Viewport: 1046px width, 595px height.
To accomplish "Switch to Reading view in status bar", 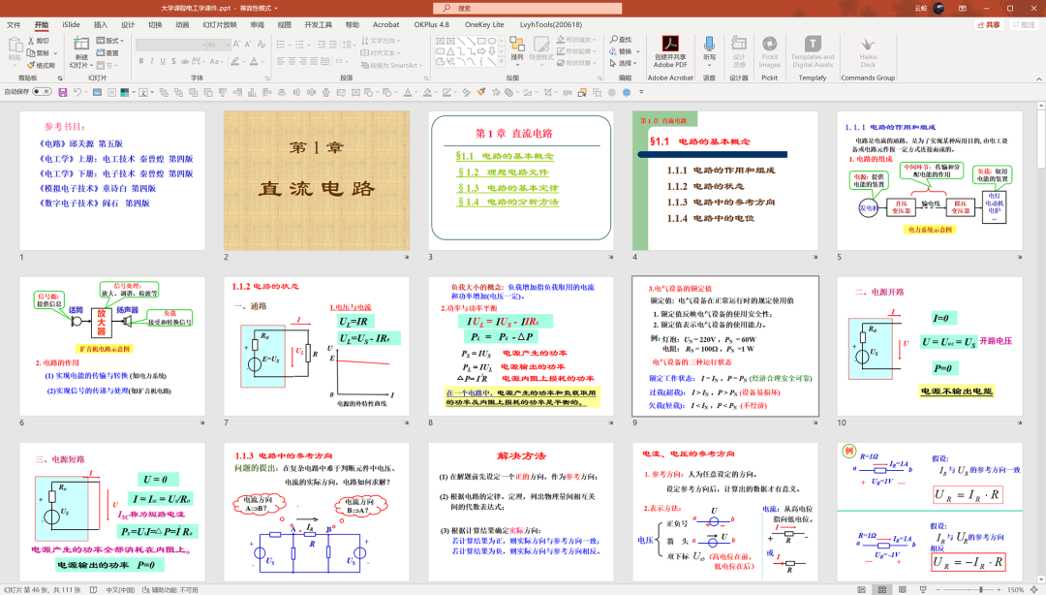I will coord(902,589).
